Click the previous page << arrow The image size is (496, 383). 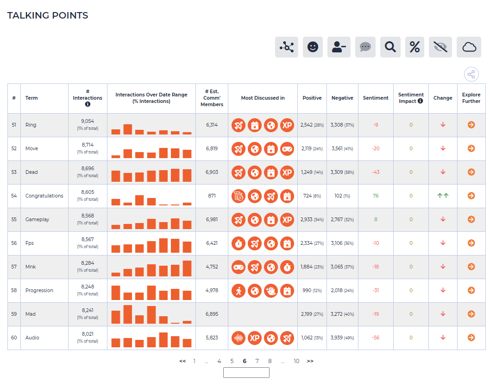click(182, 361)
